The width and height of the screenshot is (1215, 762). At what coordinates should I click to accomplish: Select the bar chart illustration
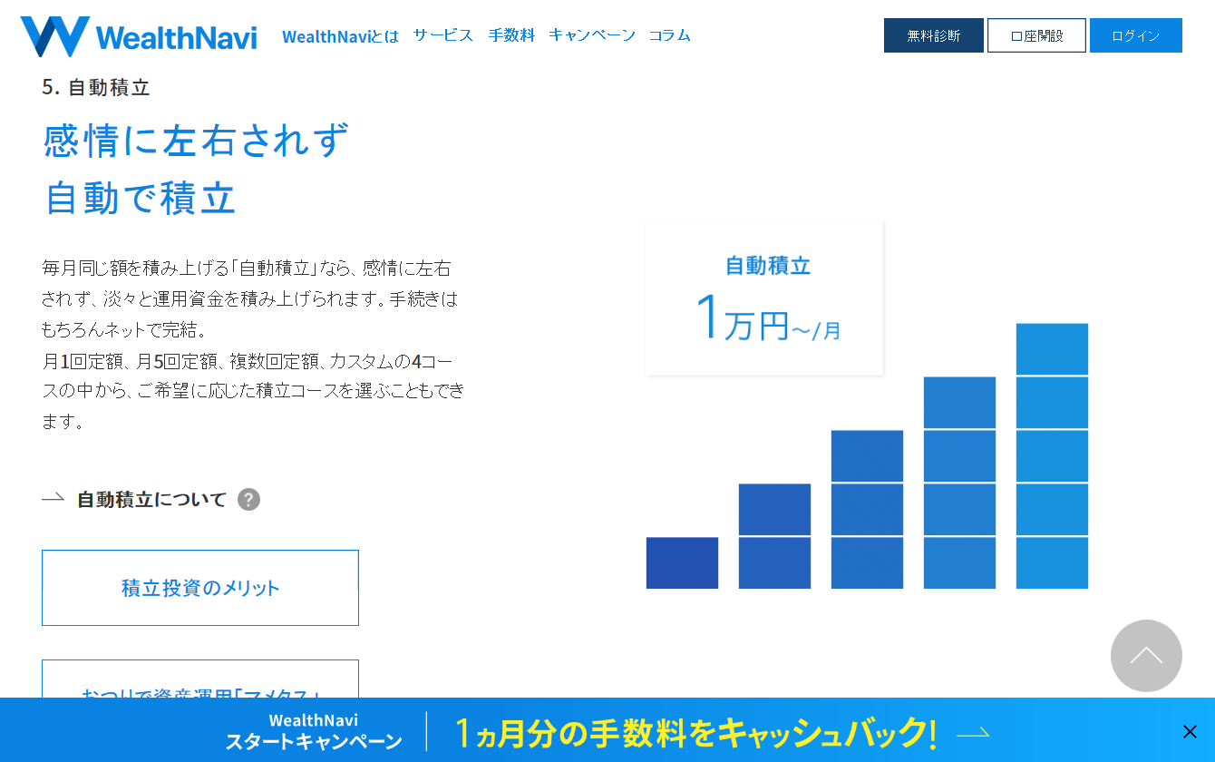point(866,454)
